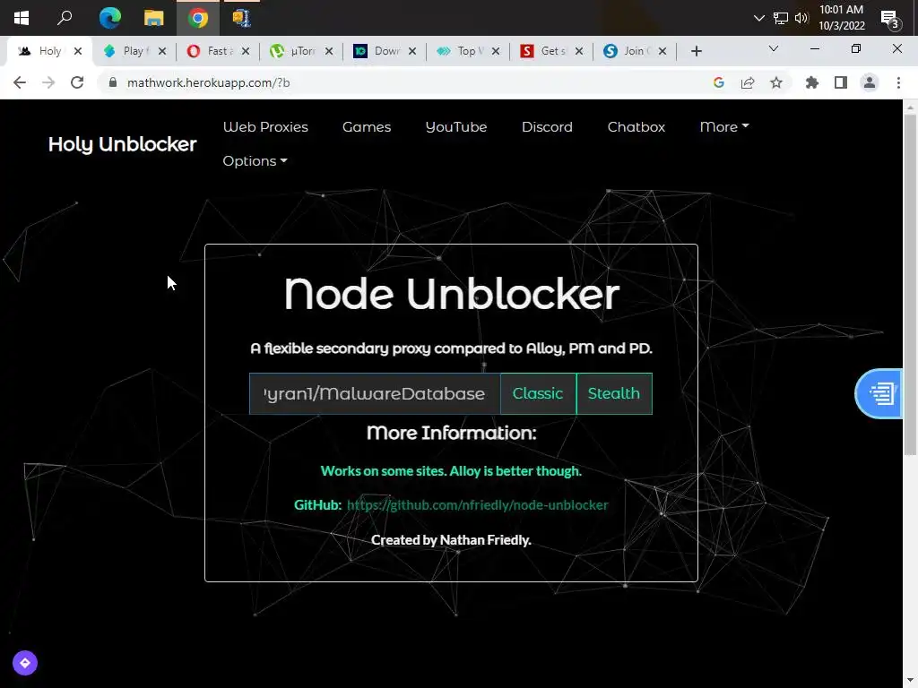The width and height of the screenshot is (918, 688).
Task: Click the address bar URL
Action: click(208, 82)
